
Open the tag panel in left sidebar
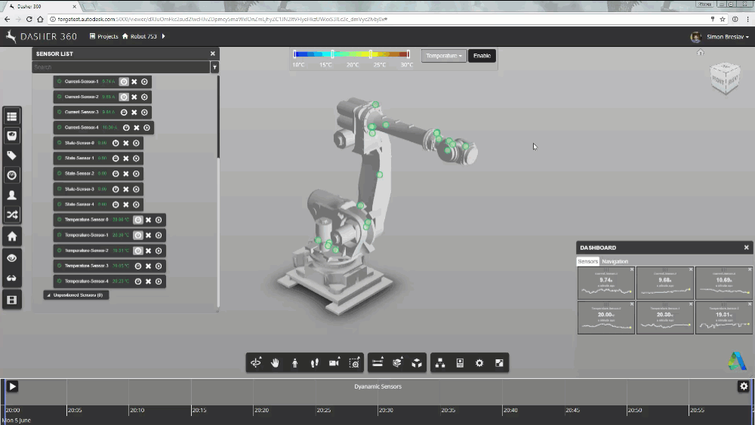[x=12, y=156]
